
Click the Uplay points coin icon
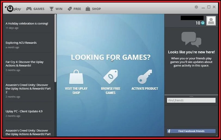(203, 23)
